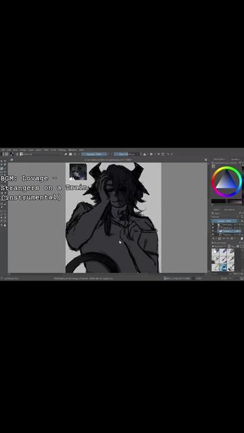Open the Edit menu
Image resolution: width=244 pixels, height=433 pixels.
pos(9,150)
